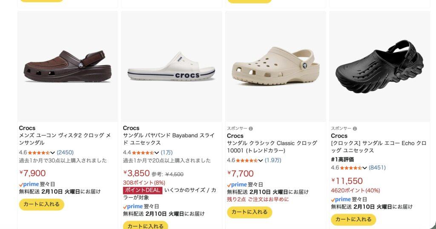Screen dimensions: 436x229
Task: Open rating dropdown arrow for Bayaband slide
Action: pos(157,153)
